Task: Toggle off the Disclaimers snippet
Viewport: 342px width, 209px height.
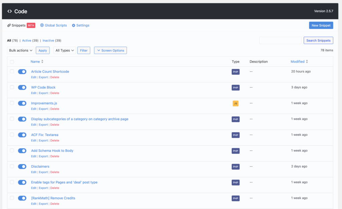Action: (22, 166)
